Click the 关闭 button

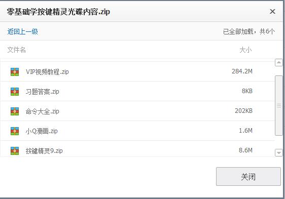click(248, 177)
